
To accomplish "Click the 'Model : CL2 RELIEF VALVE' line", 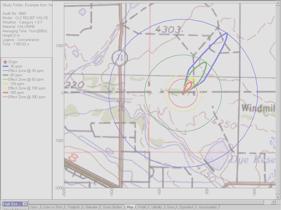I will pyautogui.click(x=25, y=18).
